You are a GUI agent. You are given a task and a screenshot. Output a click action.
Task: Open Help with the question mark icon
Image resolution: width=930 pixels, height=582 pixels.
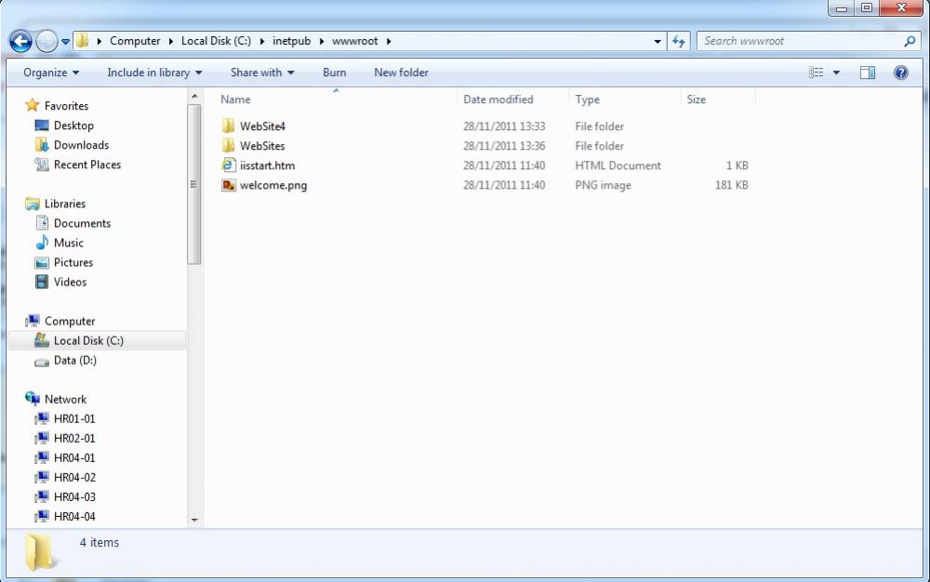901,73
